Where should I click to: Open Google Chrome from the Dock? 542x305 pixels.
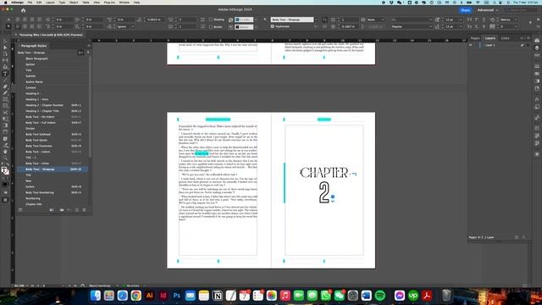coord(136,296)
